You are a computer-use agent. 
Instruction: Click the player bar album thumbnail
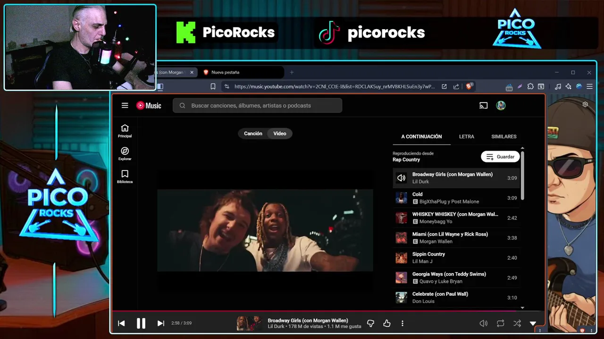coord(249,323)
